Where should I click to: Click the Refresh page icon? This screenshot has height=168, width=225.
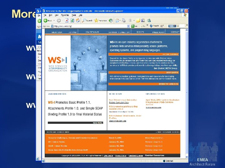[72, 21]
